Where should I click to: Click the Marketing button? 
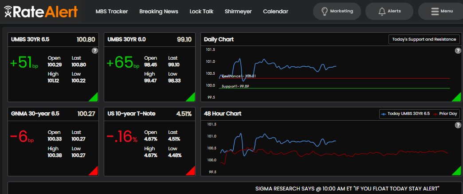coord(337,11)
